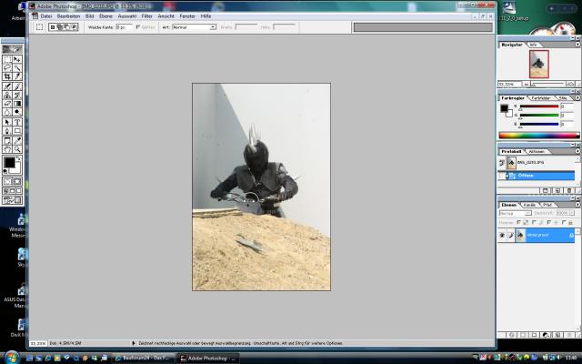Select the Gradient tool
Image resolution: width=582 pixels, height=364 pixels.
pyautogui.click(x=17, y=104)
